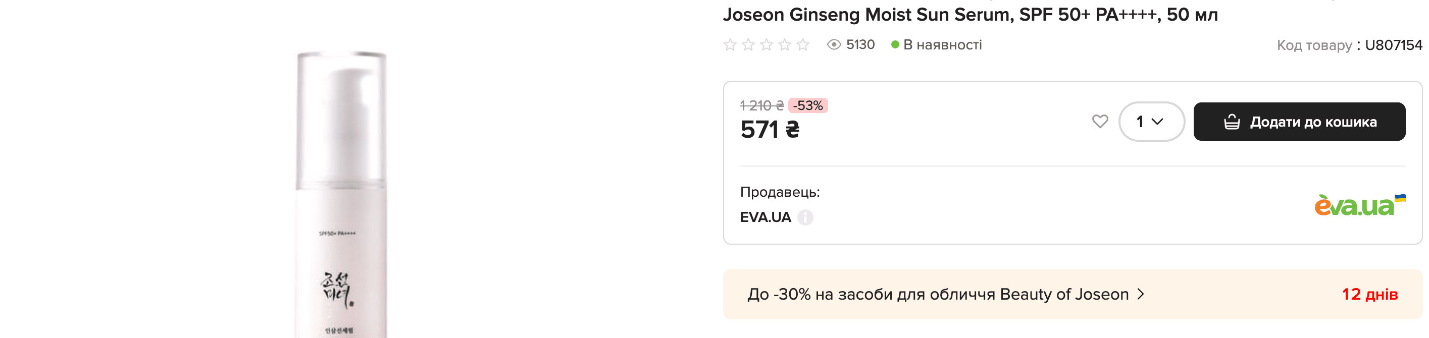The height and width of the screenshot is (338, 1429).
Task: Rate the product five stars
Action: (803, 45)
